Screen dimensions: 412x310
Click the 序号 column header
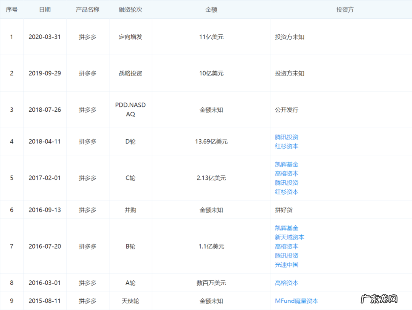click(11, 10)
